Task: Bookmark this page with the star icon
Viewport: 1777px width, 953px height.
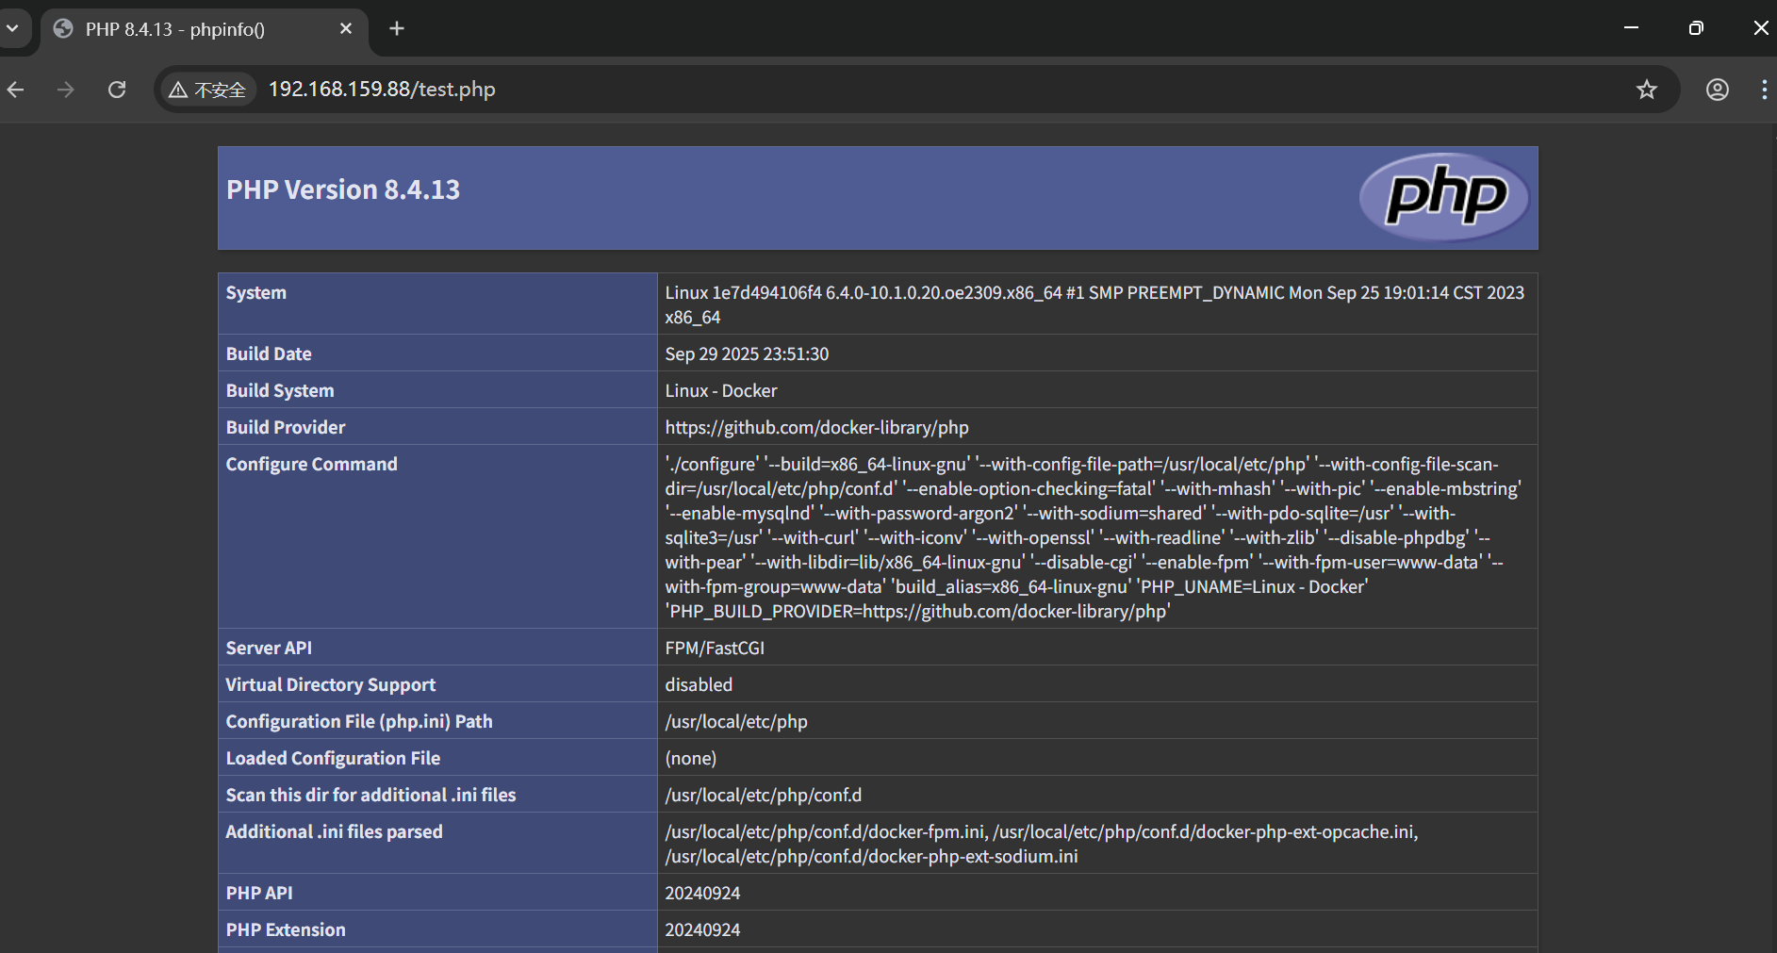Action: 1646,90
